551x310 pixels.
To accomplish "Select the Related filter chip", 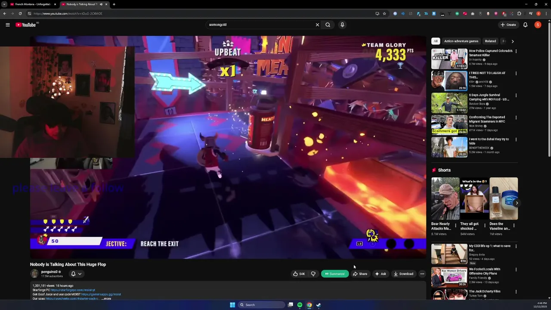I will (x=490, y=41).
